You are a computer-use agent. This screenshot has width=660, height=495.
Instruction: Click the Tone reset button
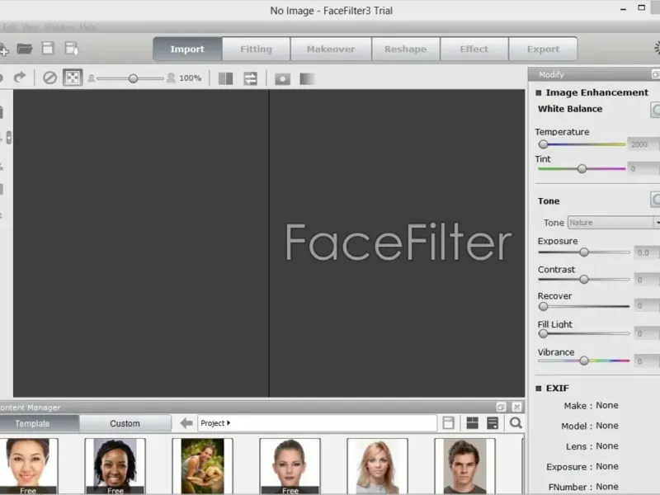pos(655,200)
